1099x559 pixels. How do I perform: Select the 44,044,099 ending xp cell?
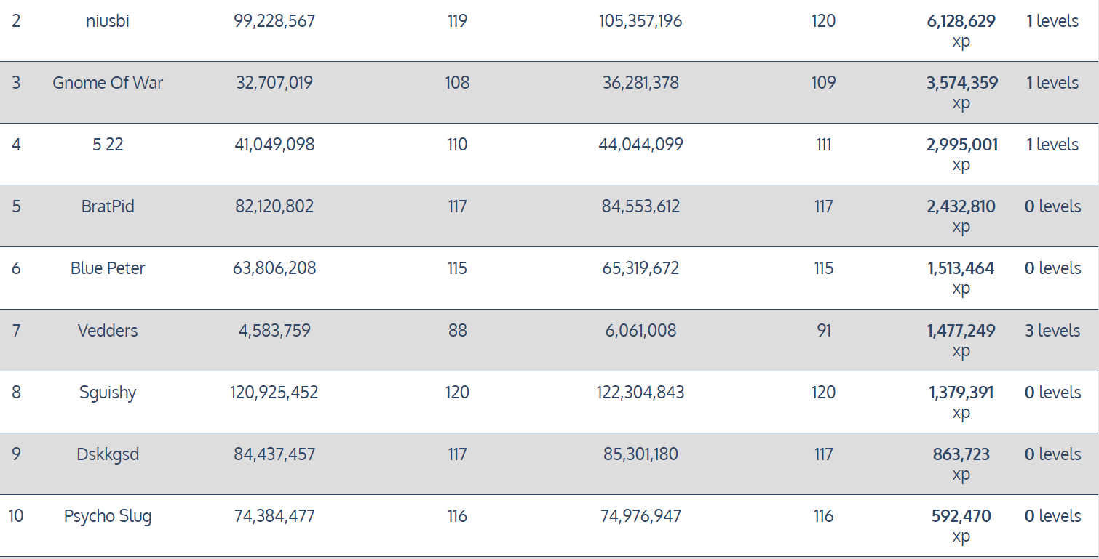640,145
